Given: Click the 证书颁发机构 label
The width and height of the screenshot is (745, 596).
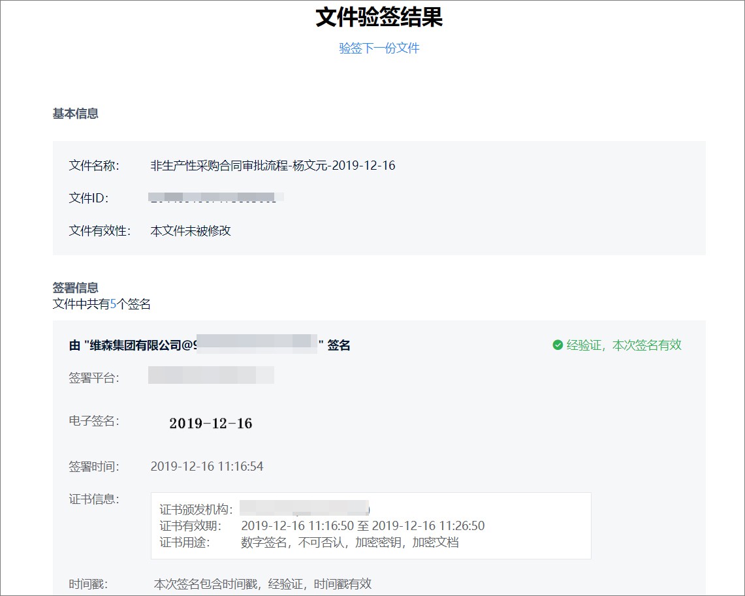Looking at the screenshot, I should [x=197, y=510].
